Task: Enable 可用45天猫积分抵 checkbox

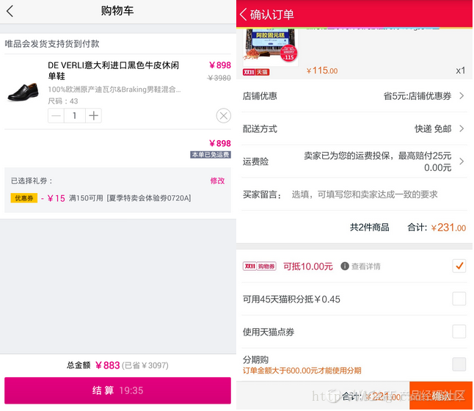Action: coord(459,299)
